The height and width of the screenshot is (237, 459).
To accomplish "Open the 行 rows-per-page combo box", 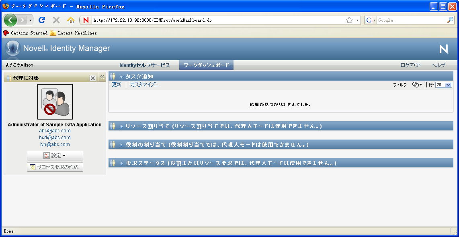I will 444,85.
